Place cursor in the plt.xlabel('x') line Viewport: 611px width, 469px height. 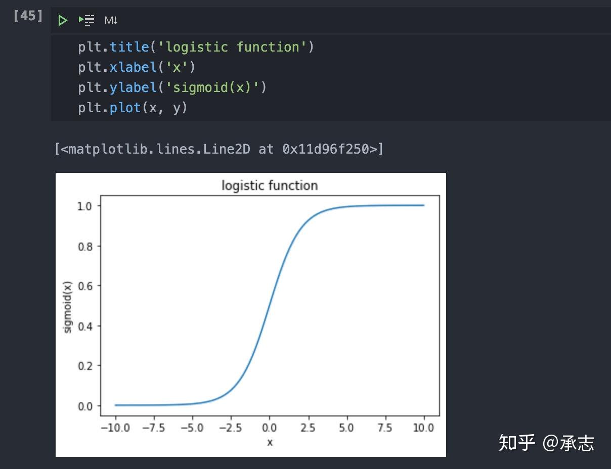(137, 67)
